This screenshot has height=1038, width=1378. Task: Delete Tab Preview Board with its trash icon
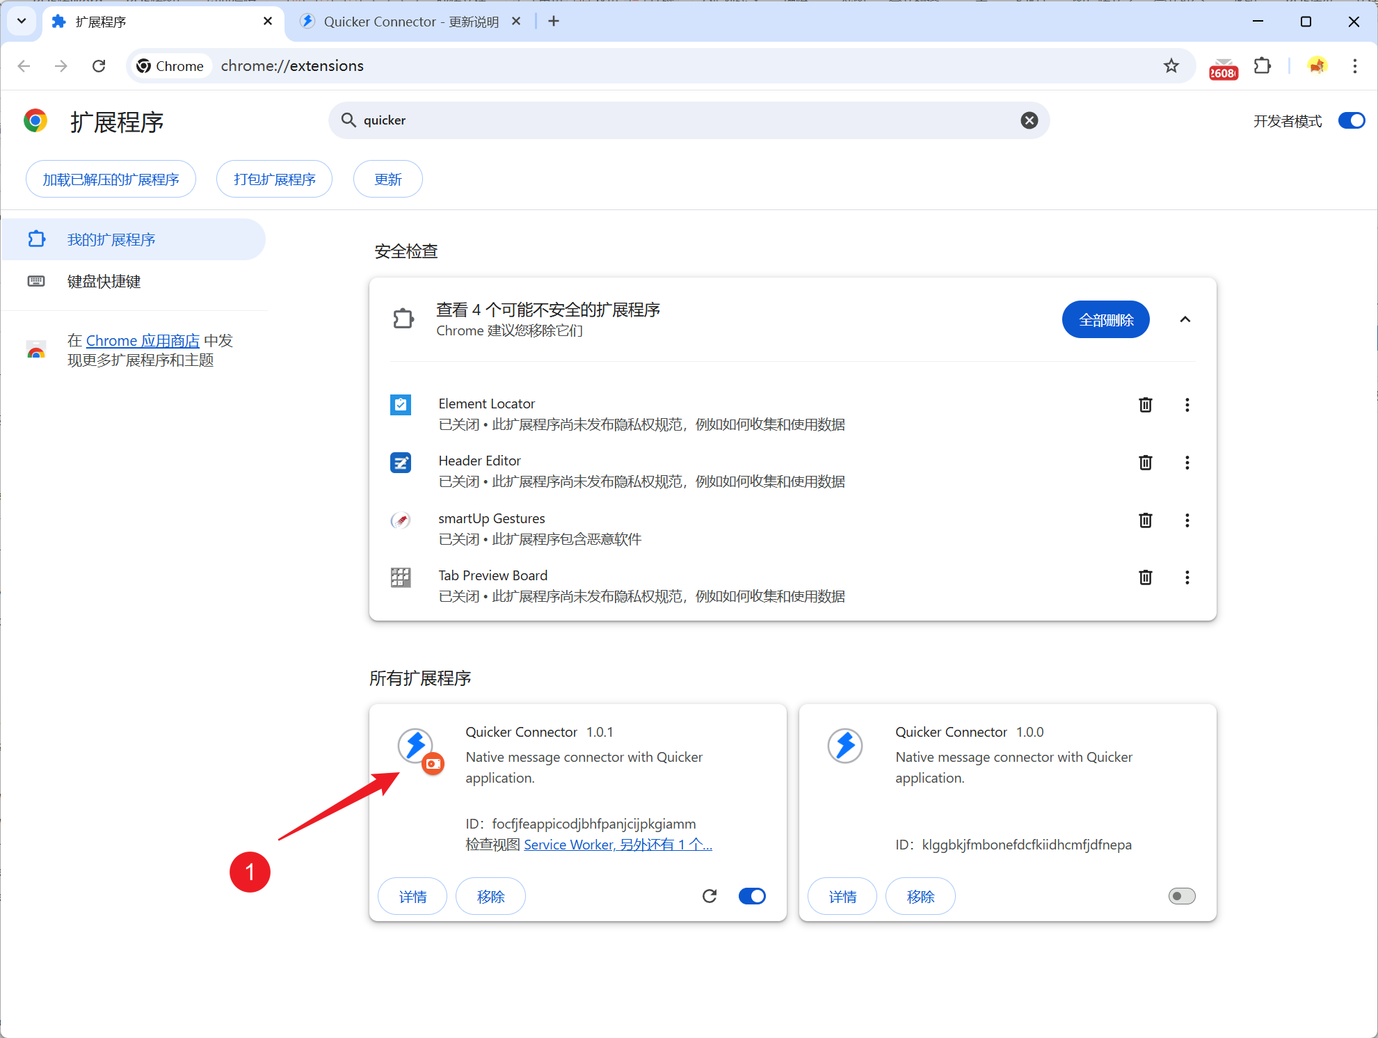pos(1145,577)
